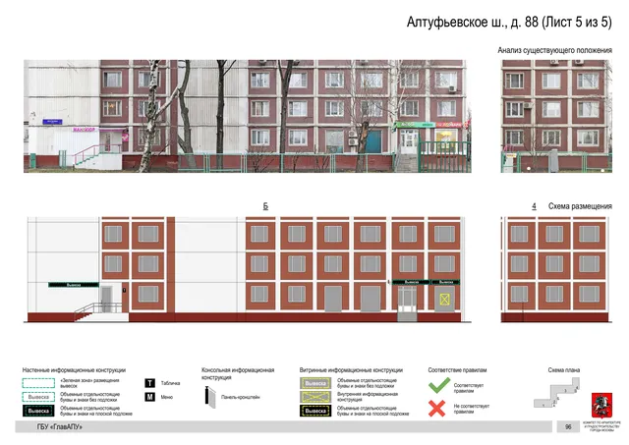Click the green shop sign in the photo
The height and width of the screenshot is (445, 629).
(415, 125)
